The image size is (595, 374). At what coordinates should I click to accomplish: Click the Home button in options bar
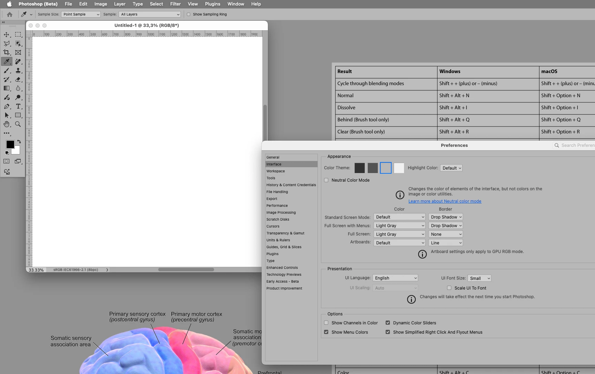pyautogui.click(x=10, y=14)
